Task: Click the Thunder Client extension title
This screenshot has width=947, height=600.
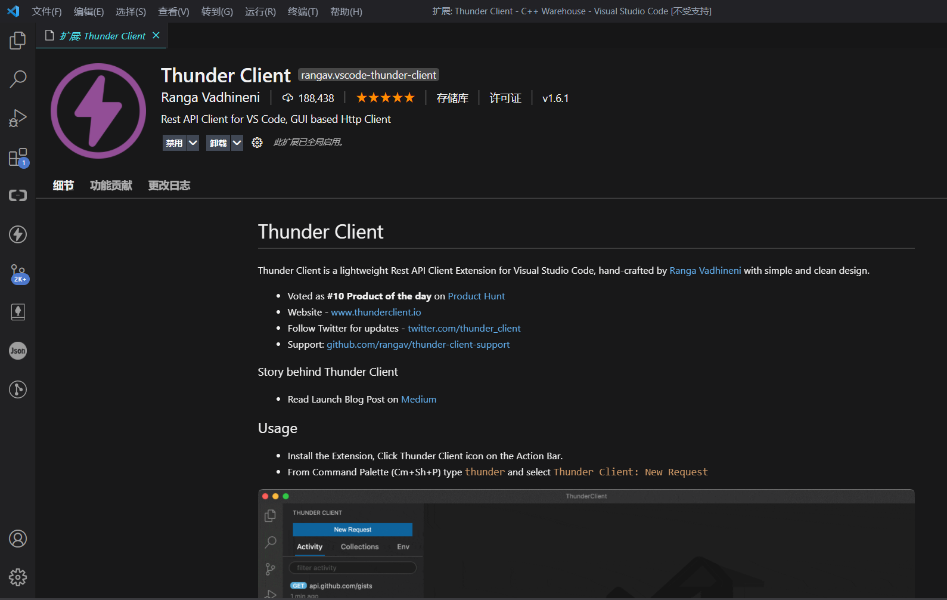Action: [226, 75]
